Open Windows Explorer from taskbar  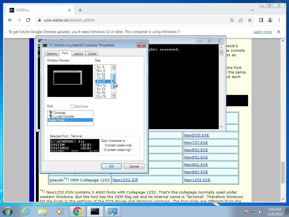(x=43, y=211)
